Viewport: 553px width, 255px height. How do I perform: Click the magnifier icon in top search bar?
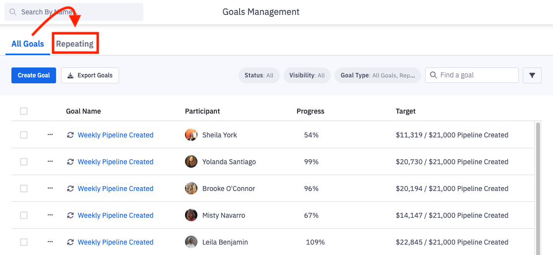coord(12,12)
